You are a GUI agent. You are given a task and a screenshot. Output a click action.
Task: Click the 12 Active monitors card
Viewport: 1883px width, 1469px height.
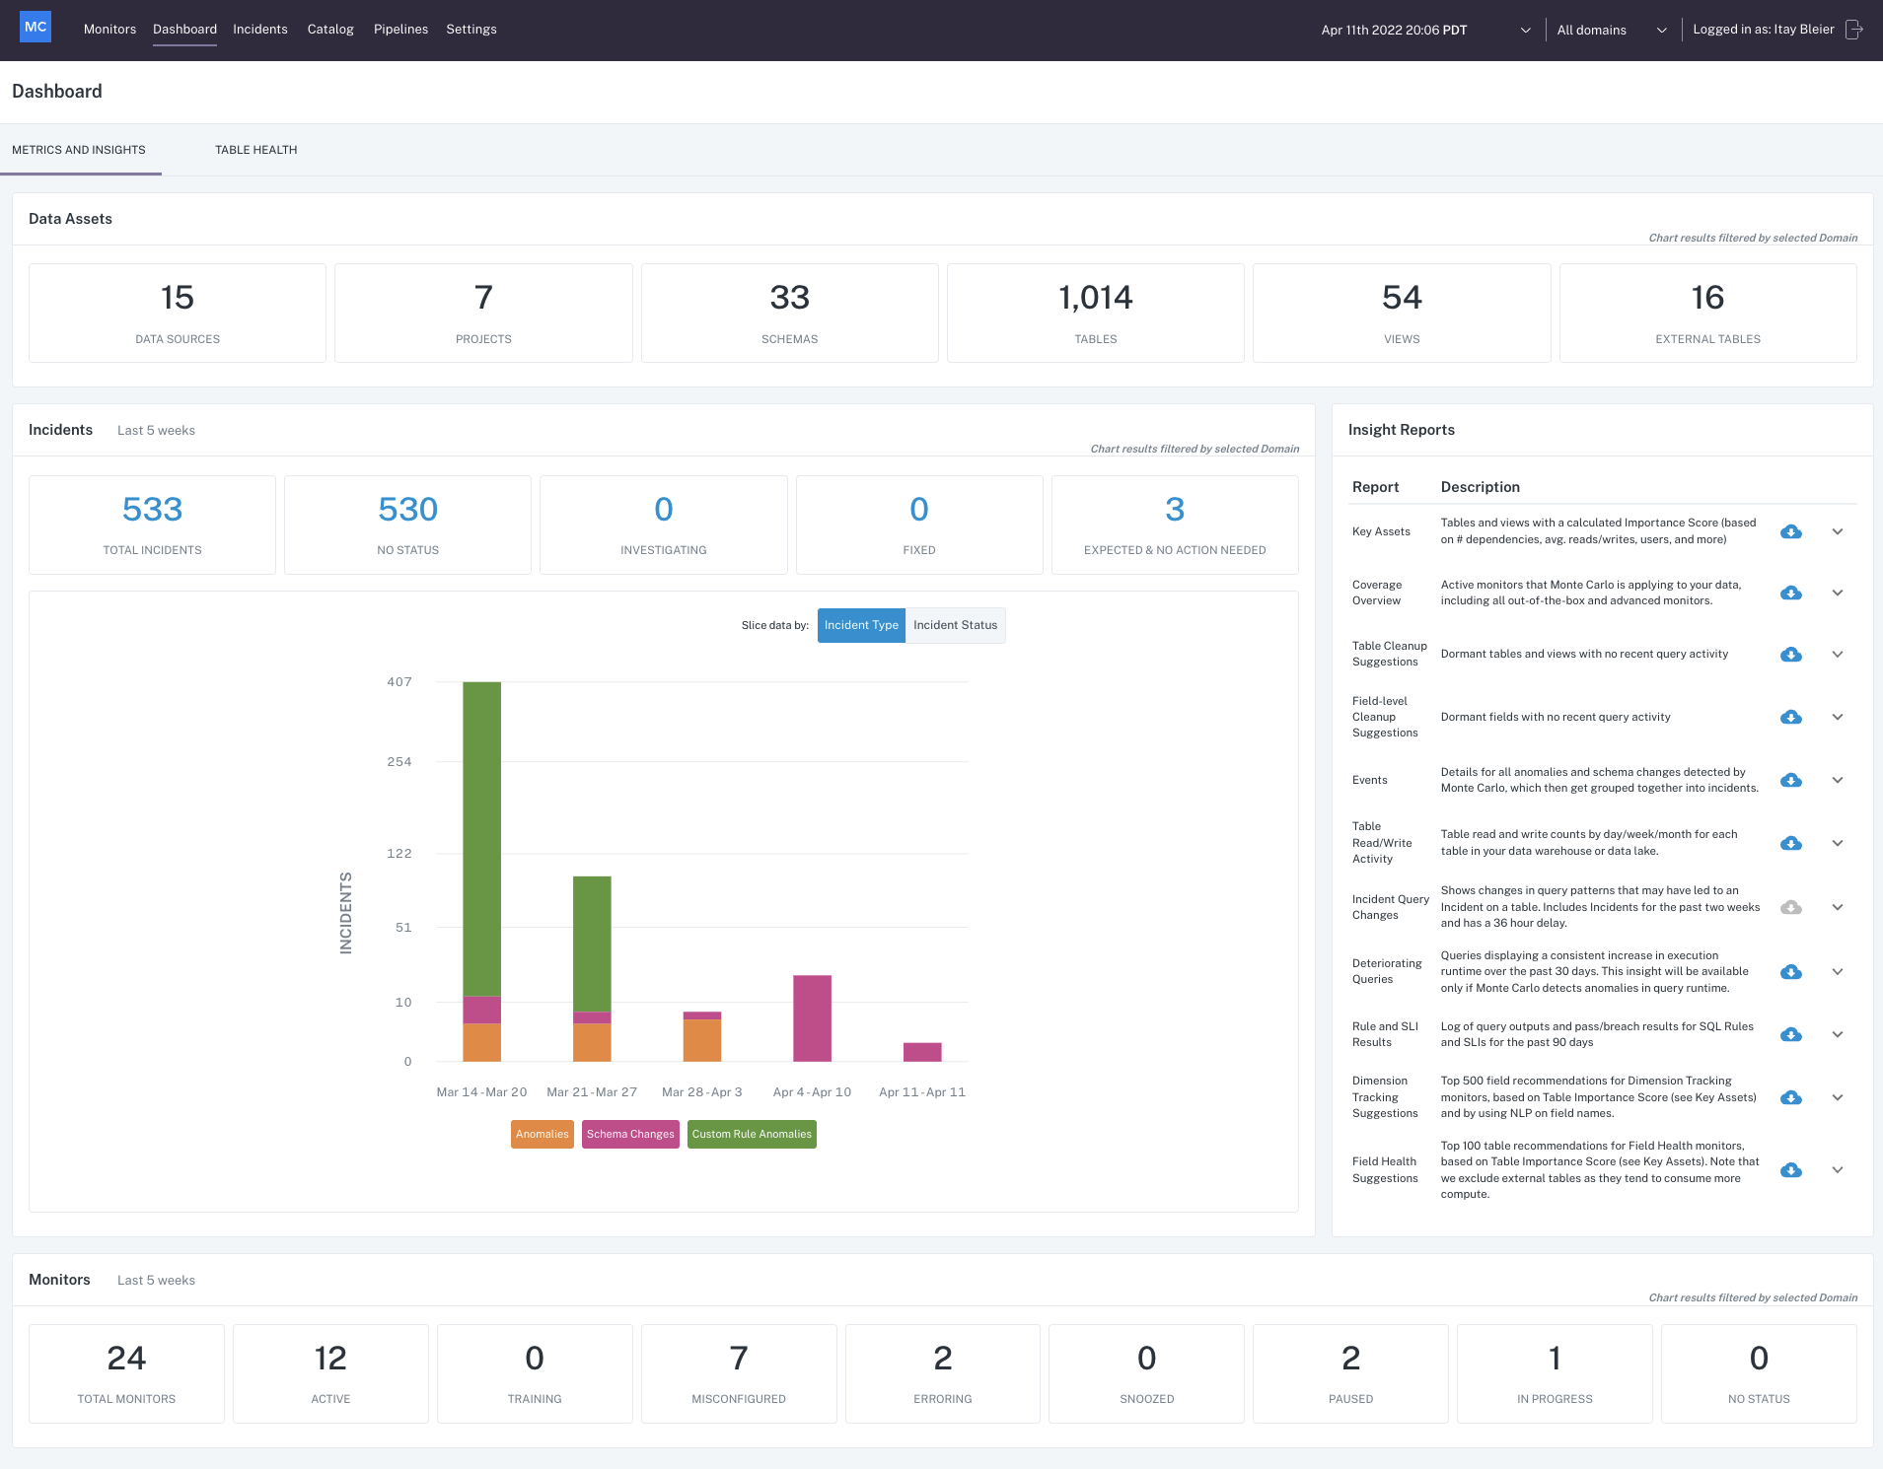(x=330, y=1373)
